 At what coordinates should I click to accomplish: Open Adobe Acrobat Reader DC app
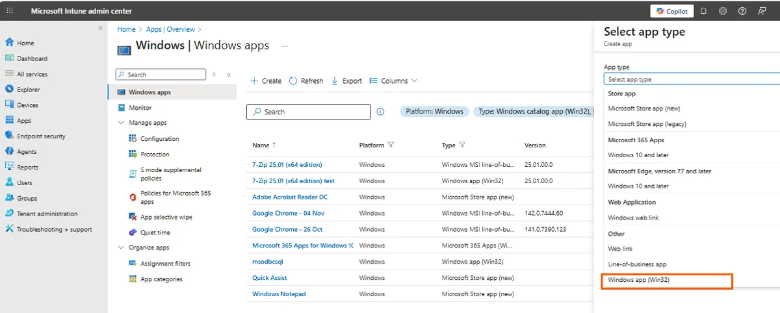pos(290,197)
